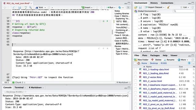
Task: Jump to 'Case 2: 104 job' outline entry
Action: (x=122, y=35)
